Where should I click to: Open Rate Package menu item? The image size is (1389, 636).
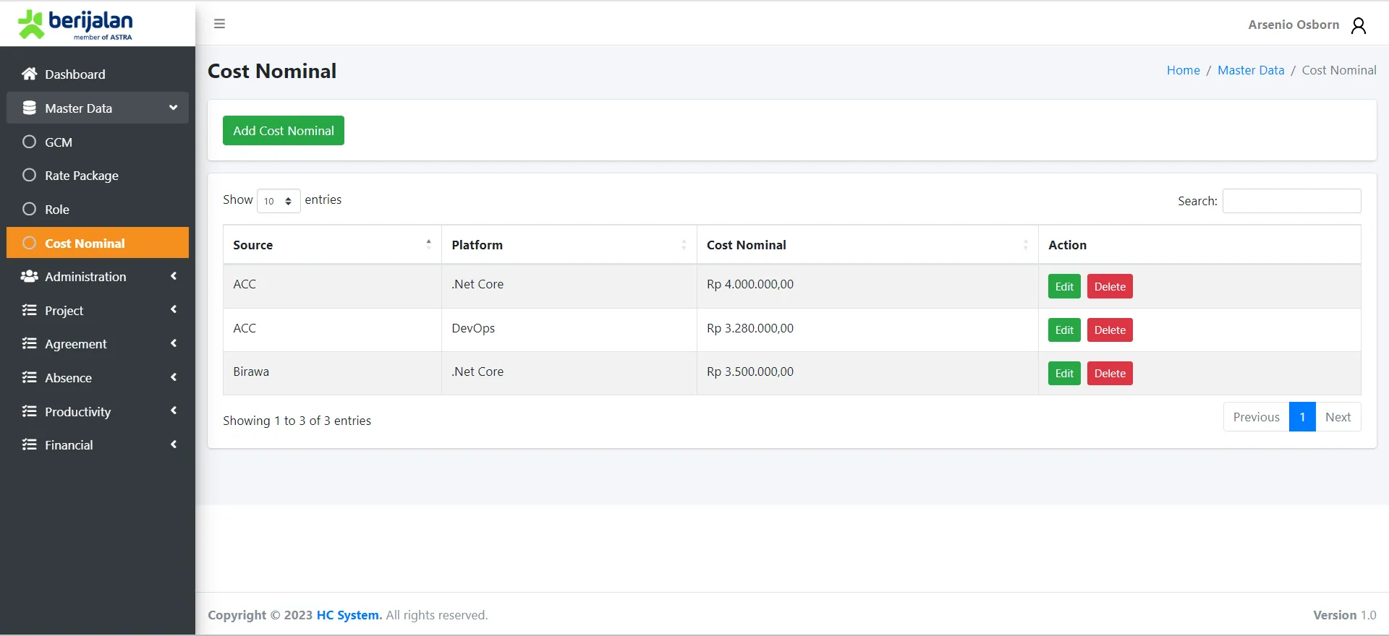coord(81,176)
